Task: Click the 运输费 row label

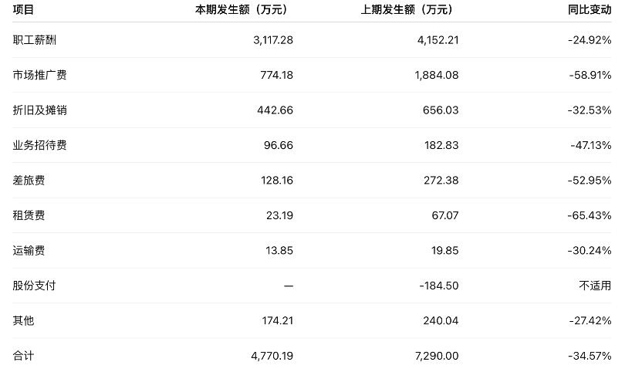Action: 29,251
